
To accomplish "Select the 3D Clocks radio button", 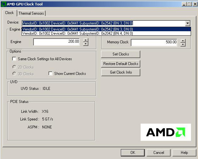I will 14,74.
